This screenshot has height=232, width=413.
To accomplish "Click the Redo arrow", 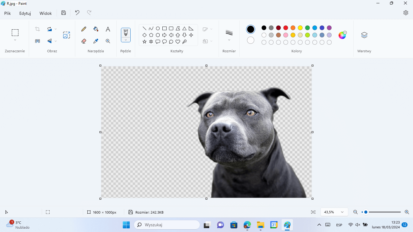I will [x=89, y=13].
